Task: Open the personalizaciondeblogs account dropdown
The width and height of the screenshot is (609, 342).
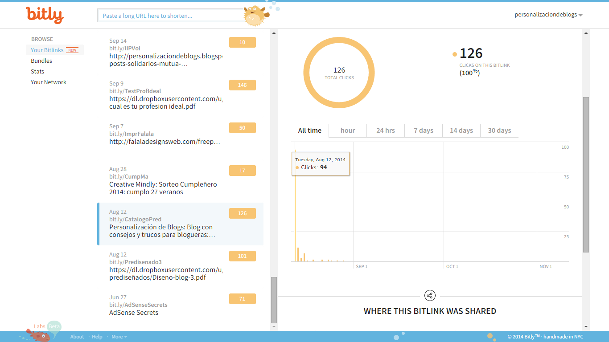Action: (549, 15)
